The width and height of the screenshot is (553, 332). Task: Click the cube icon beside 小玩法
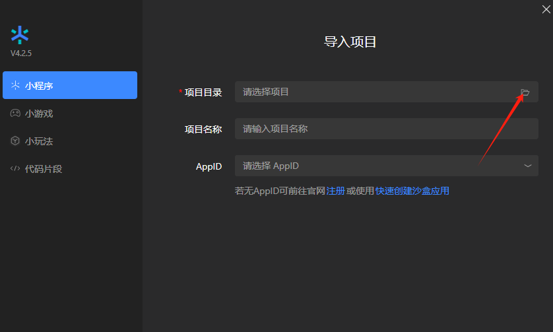[15, 141]
